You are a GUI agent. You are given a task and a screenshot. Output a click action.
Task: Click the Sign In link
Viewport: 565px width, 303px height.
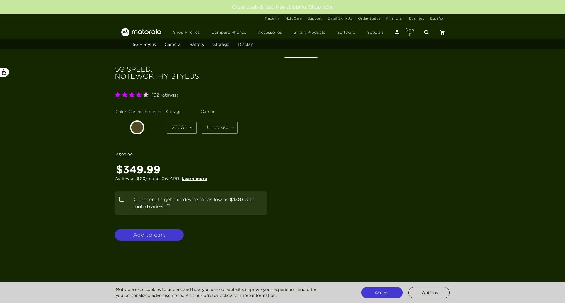409,32
